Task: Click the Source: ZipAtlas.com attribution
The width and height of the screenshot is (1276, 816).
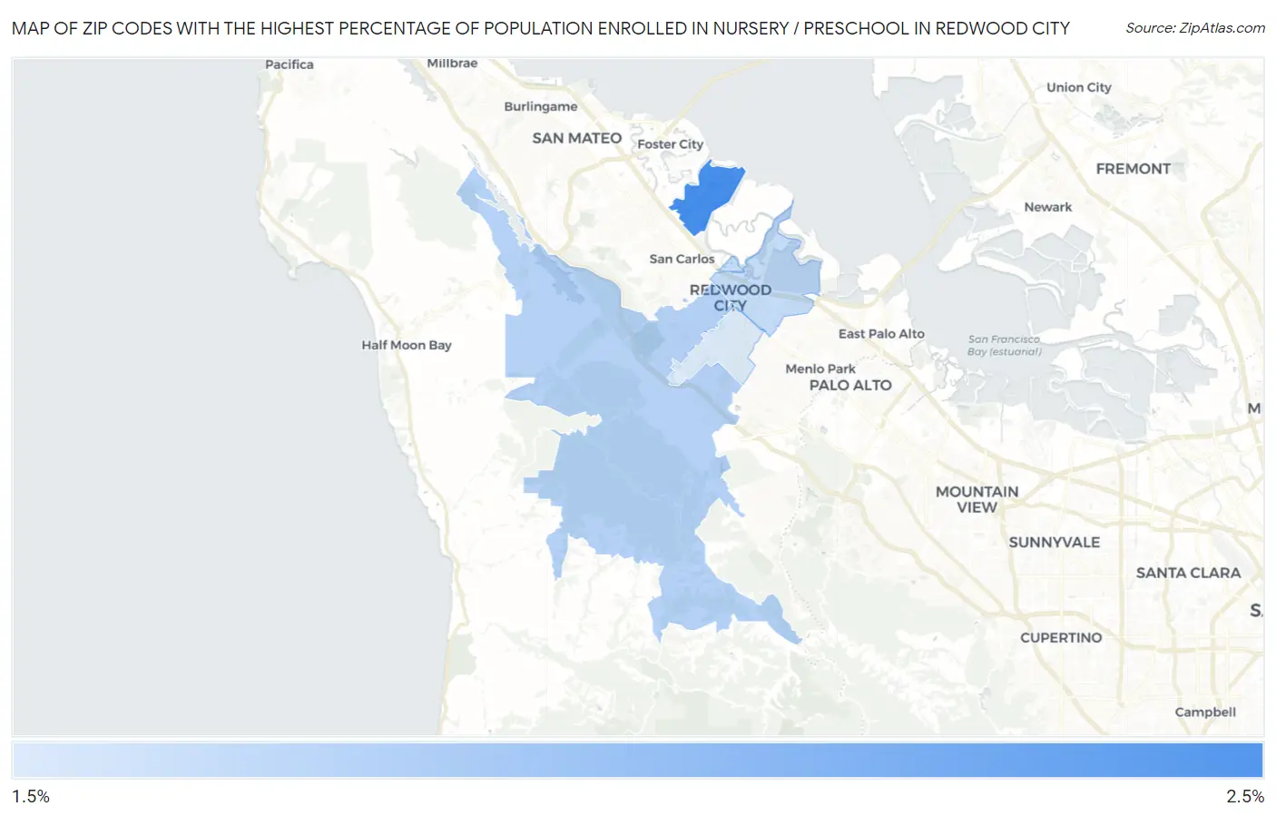Action: (x=1195, y=28)
